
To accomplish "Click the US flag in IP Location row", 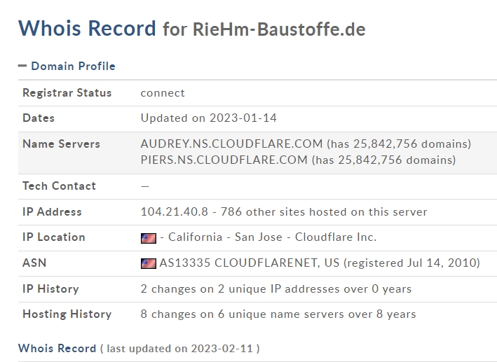I will coord(149,238).
